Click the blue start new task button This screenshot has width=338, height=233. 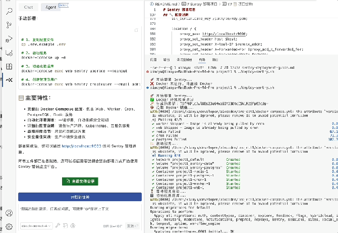coord(80,197)
